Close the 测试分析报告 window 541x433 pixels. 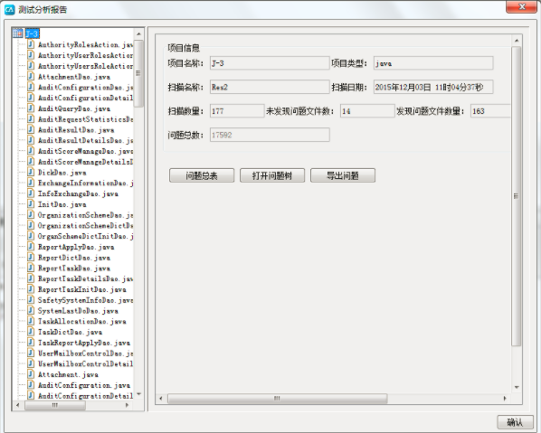521,6
